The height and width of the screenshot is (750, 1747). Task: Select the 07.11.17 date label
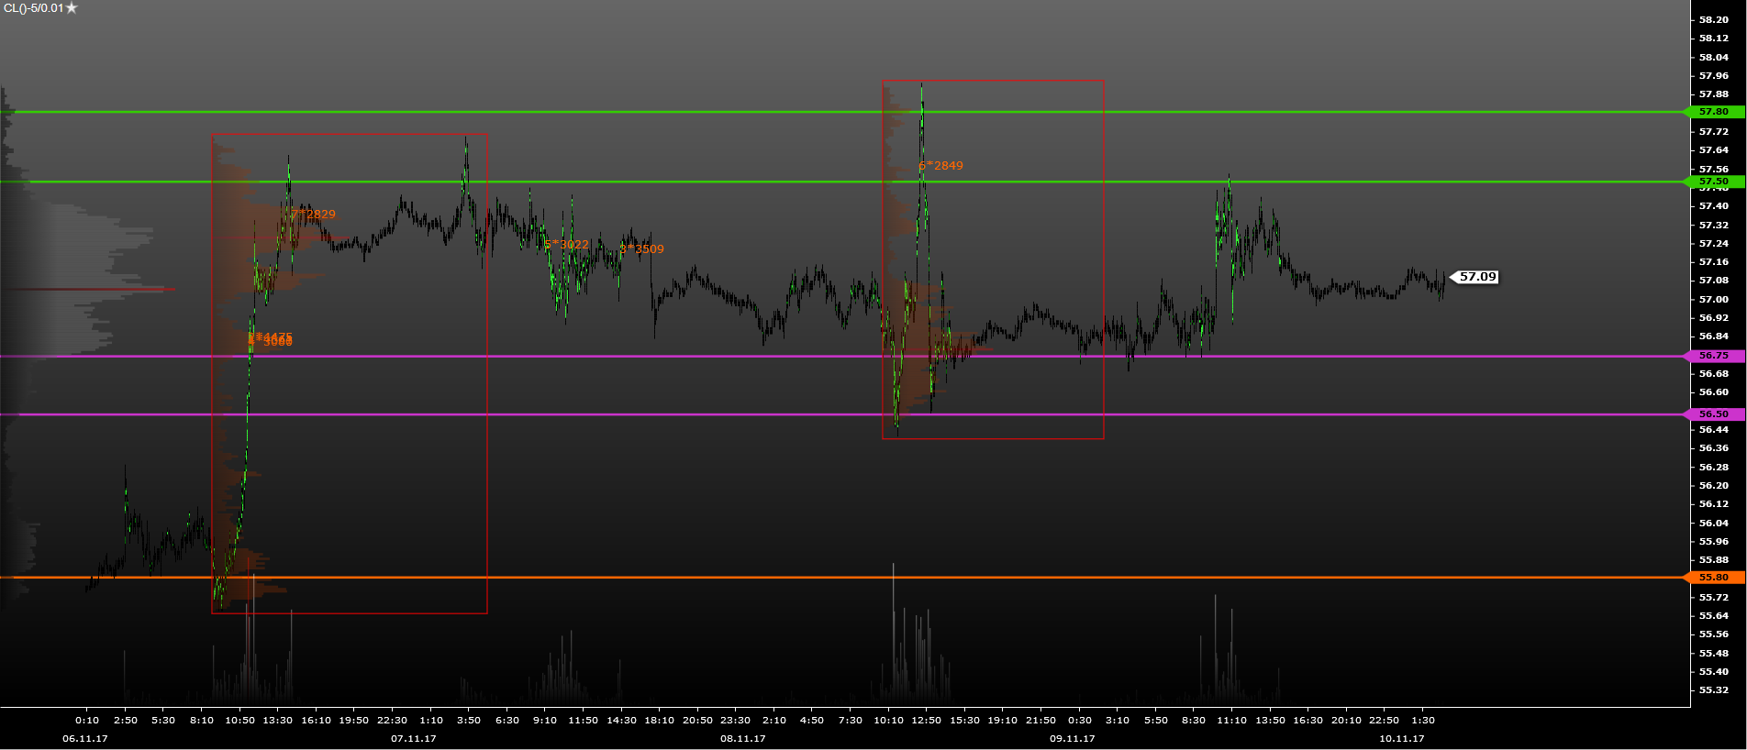click(414, 738)
